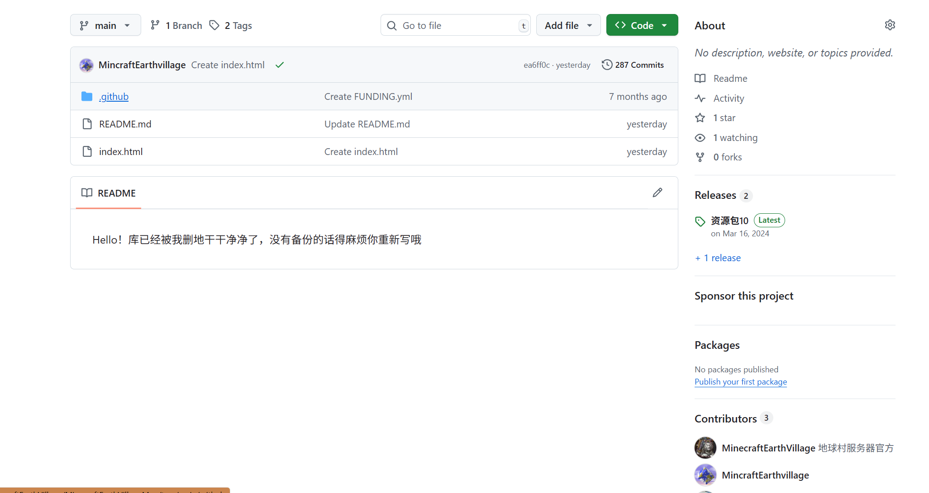Select the README tab

[x=109, y=193]
